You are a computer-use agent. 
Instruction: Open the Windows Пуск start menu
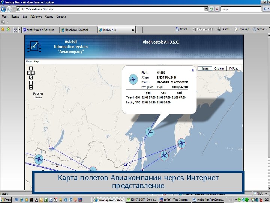tap(6, 200)
